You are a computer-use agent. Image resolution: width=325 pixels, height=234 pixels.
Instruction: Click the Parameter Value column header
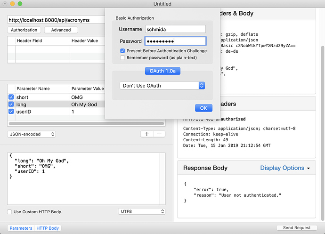tap(88, 89)
